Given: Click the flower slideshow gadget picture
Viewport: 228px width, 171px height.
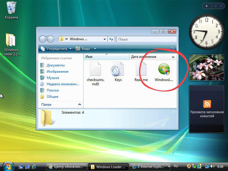Looking at the screenshot, I should coord(206,68).
